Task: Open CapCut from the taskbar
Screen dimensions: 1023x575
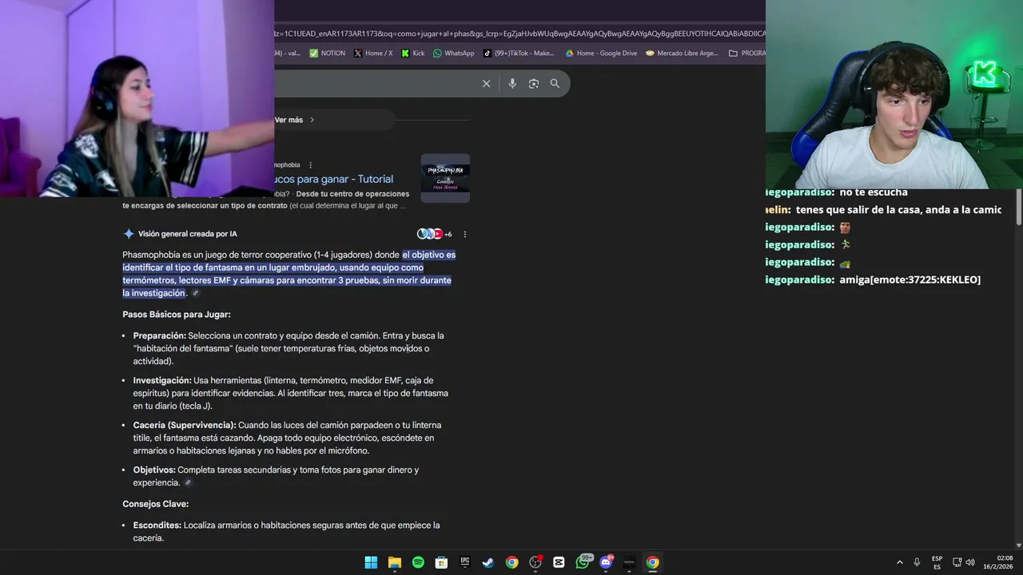Action: pyautogui.click(x=559, y=562)
